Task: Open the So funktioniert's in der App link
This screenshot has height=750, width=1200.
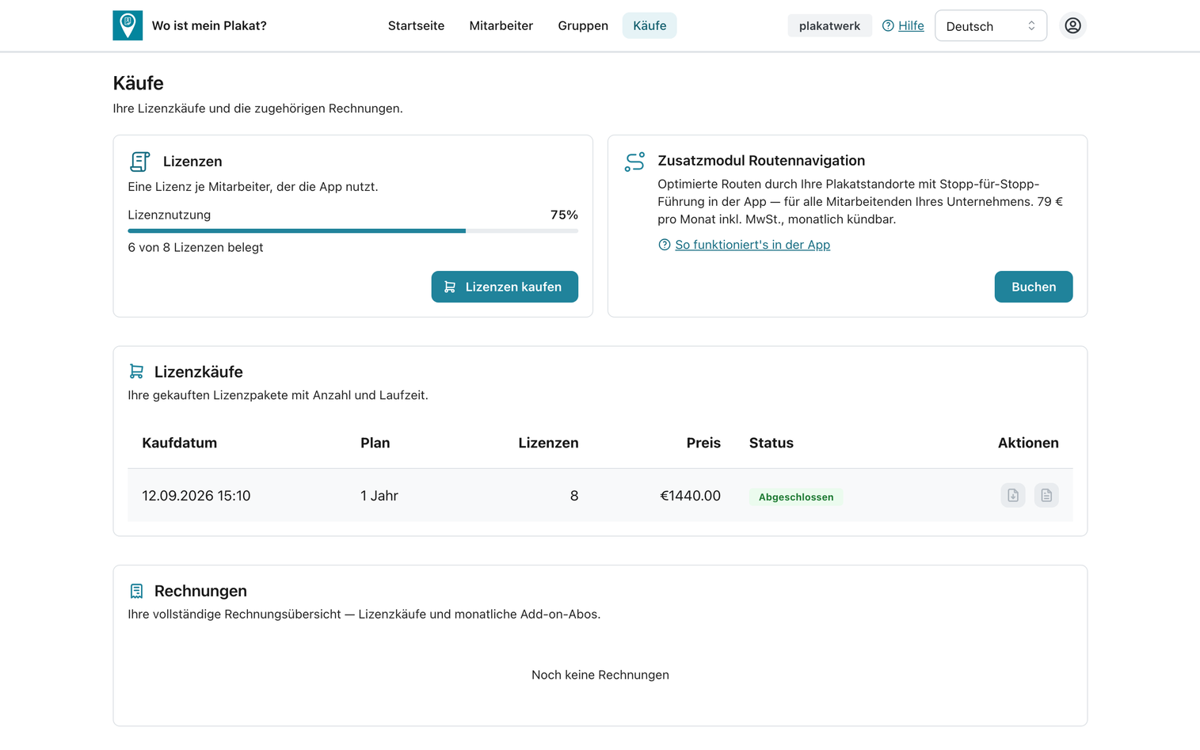Action: [752, 245]
